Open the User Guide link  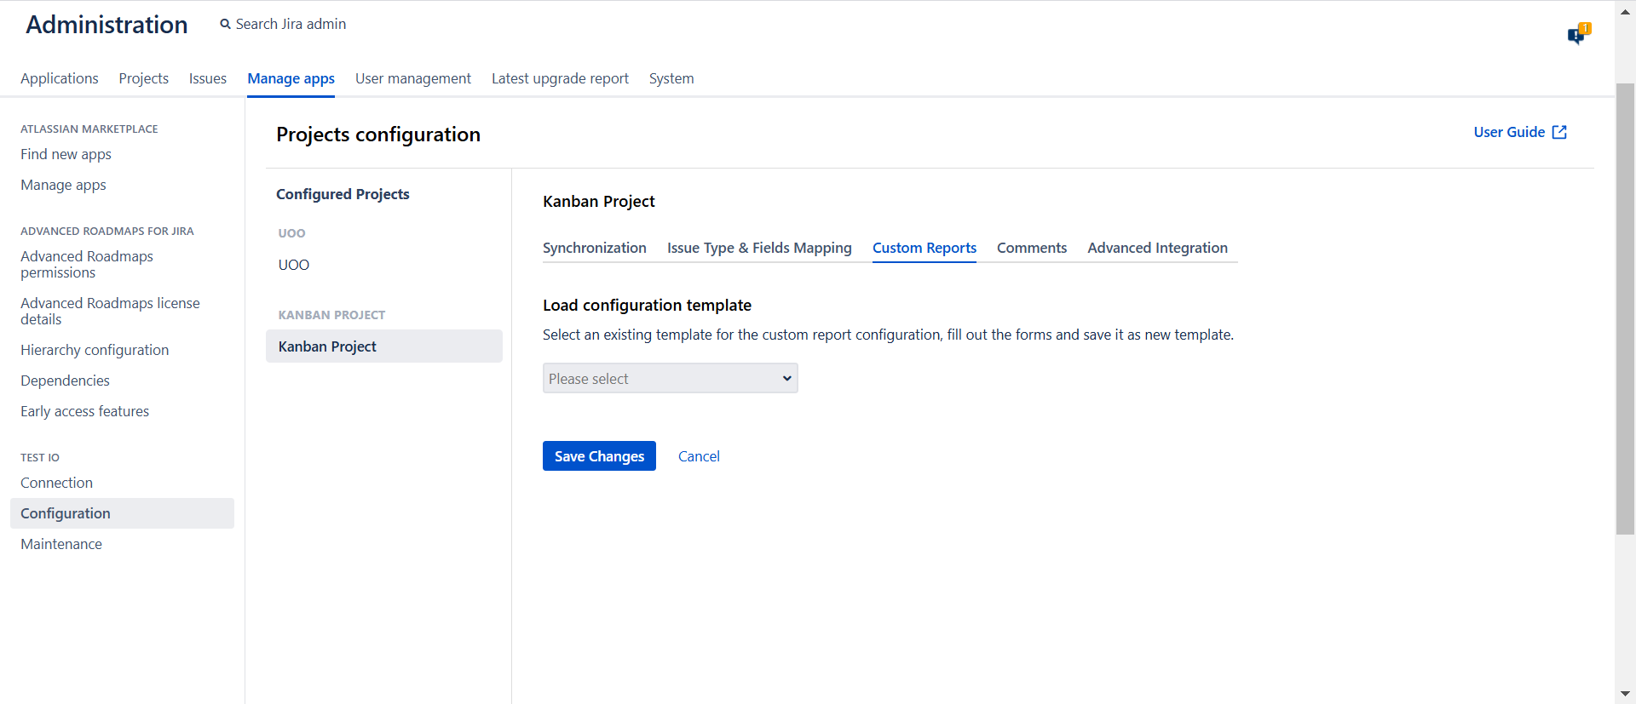pos(1509,132)
